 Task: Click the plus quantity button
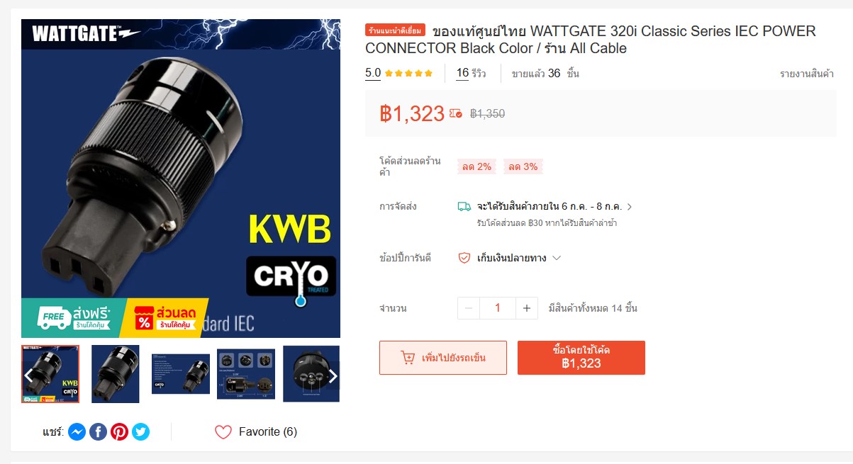click(526, 308)
